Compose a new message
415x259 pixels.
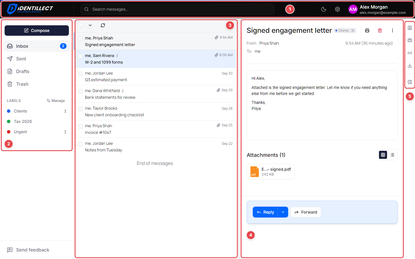(x=37, y=31)
